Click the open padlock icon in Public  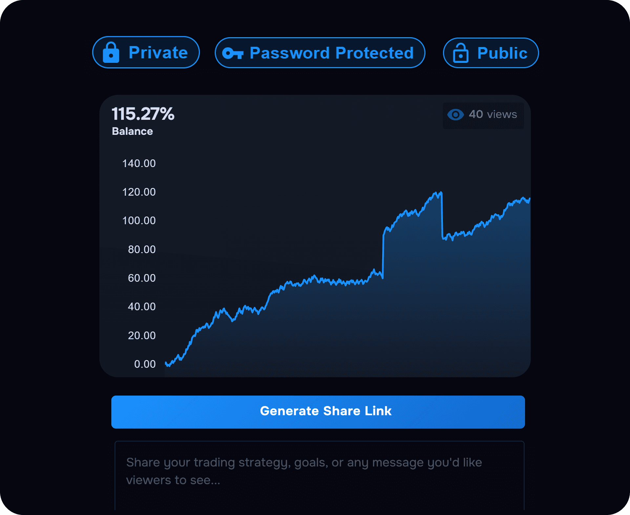[x=461, y=53]
